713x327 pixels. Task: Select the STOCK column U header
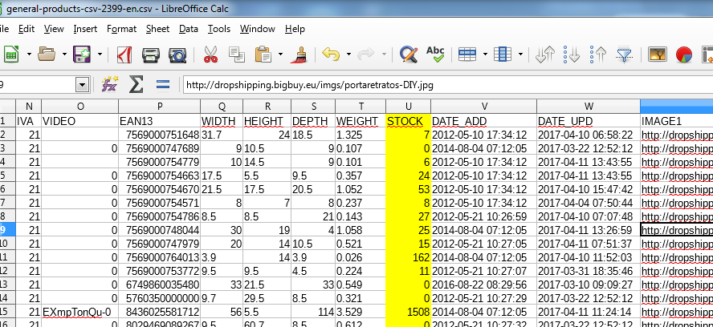pos(408,107)
